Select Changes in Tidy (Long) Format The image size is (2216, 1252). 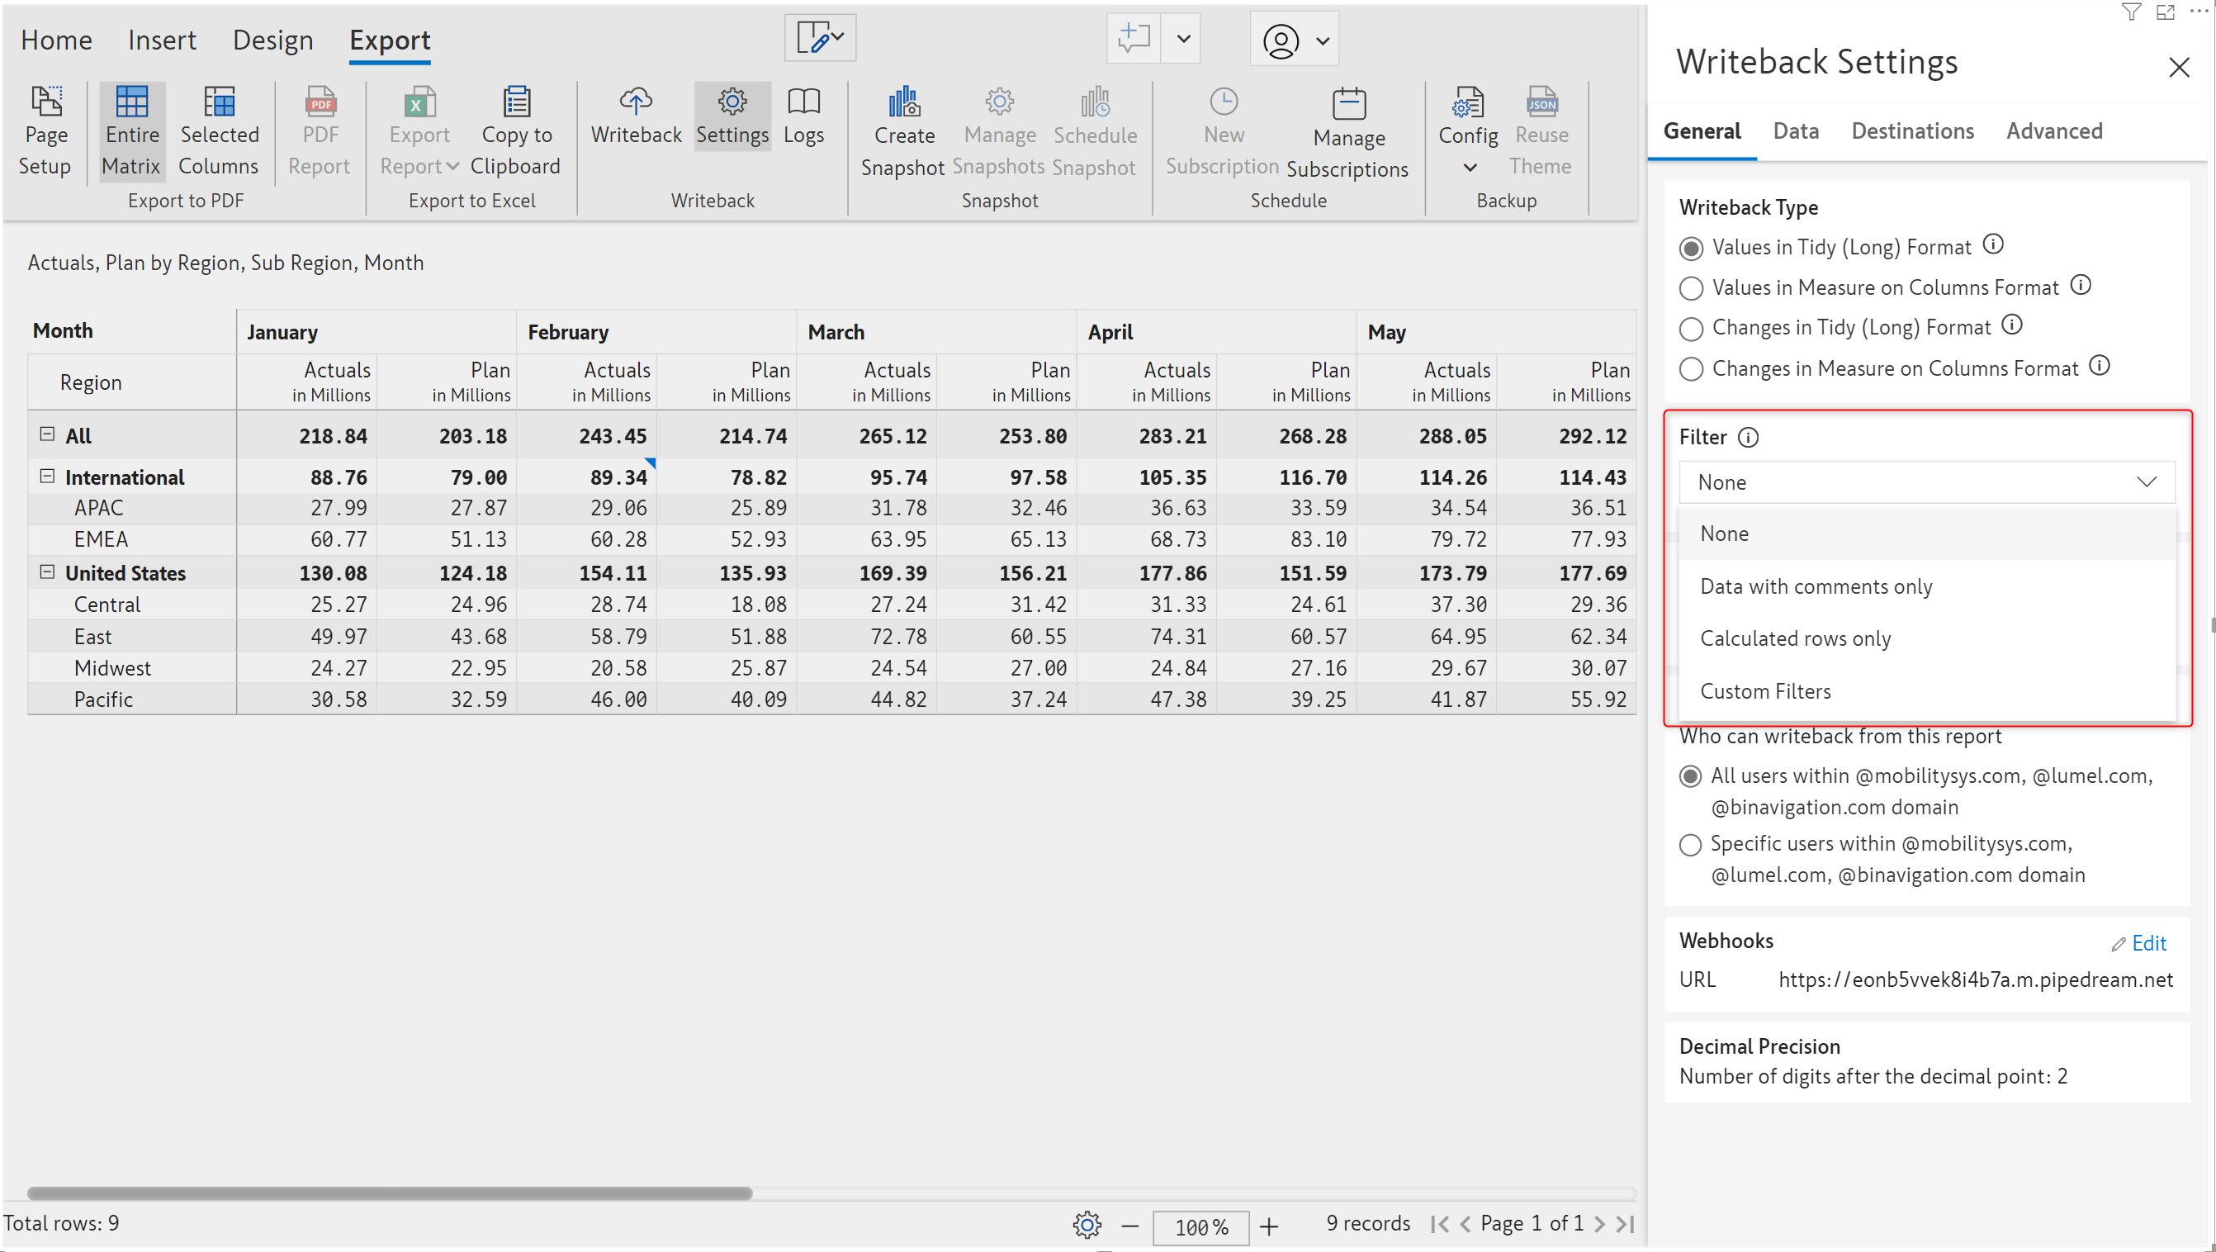pyautogui.click(x=1690, y=329)
